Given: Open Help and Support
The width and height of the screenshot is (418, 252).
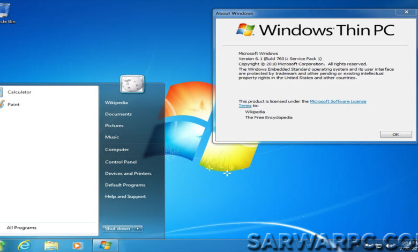Looking at the screenshot, I should (125, 196).
